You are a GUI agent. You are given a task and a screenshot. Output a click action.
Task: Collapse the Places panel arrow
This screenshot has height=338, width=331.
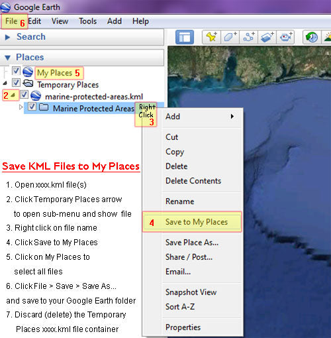click(x=7, y=58)
